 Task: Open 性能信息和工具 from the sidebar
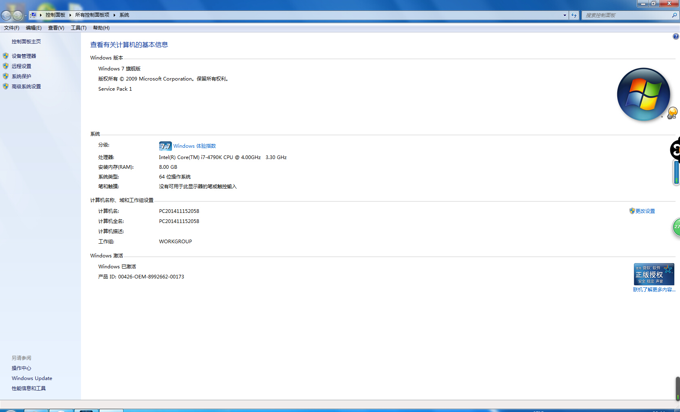coord(29,389)
